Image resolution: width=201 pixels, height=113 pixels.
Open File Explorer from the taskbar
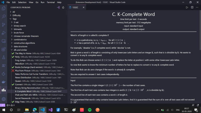tap(27, 110)
